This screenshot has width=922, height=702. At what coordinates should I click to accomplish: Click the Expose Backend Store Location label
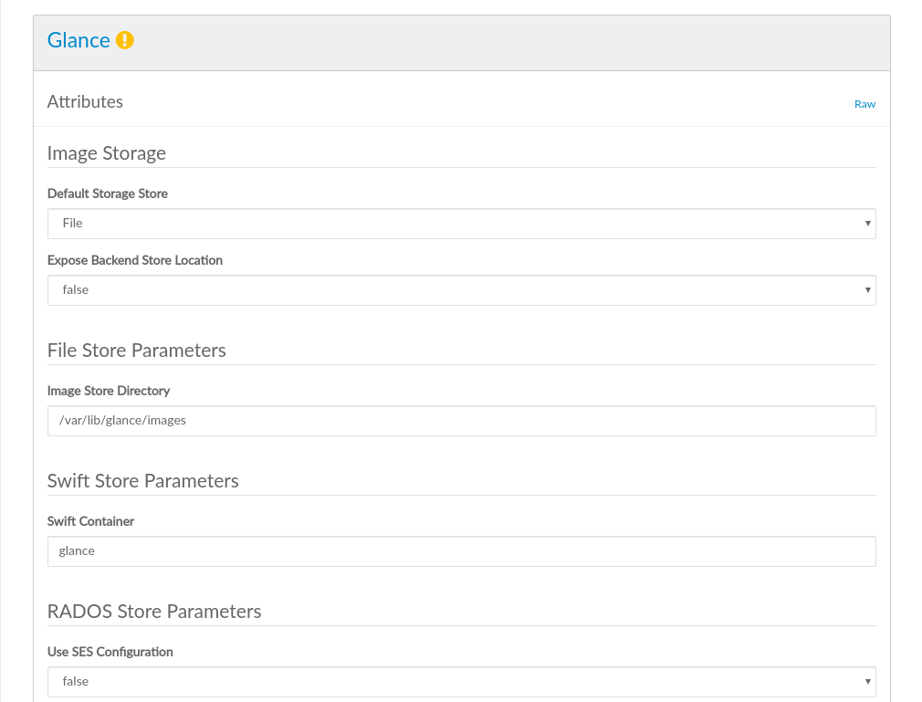pyautogui.click(x=135, y=260)
